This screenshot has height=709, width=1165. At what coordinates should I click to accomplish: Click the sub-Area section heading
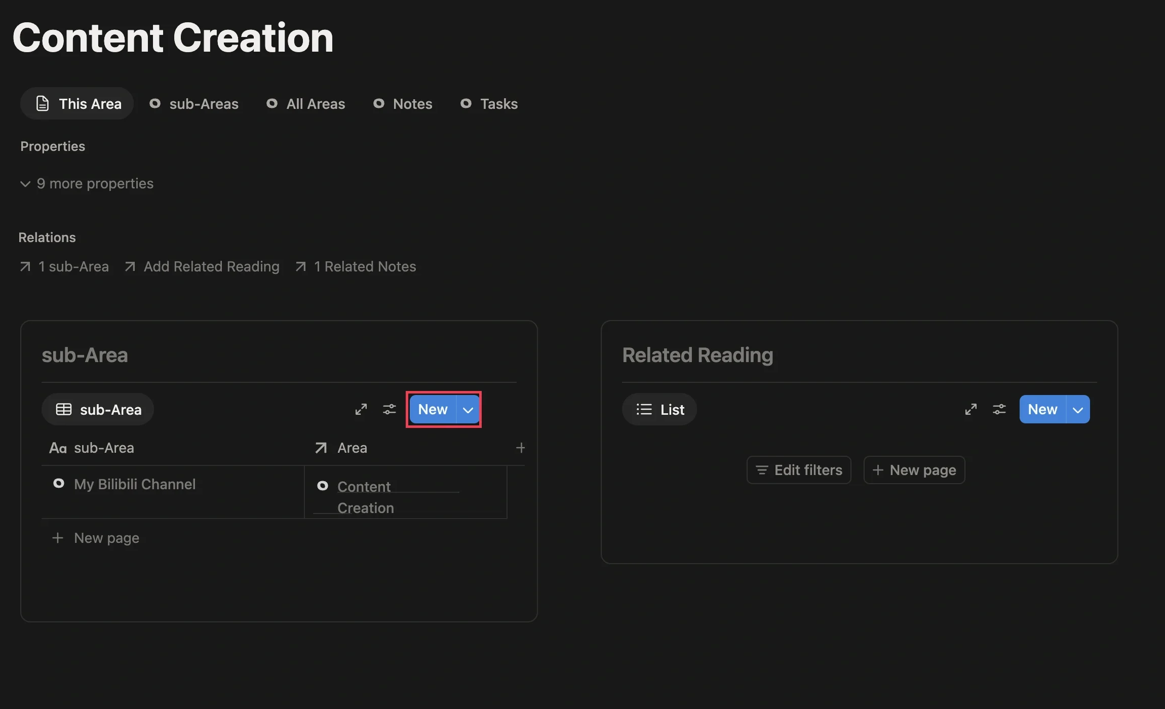[x=85, y=355]
